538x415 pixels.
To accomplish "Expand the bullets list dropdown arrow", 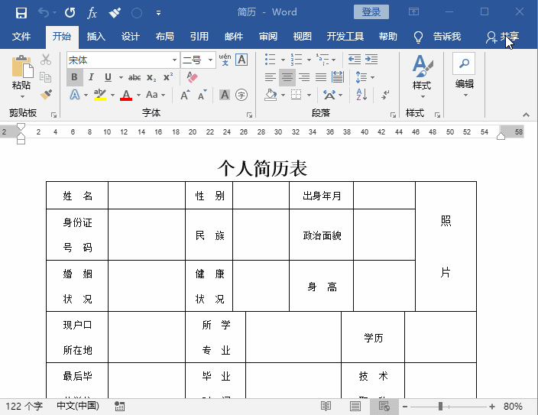I will point(283,60).
